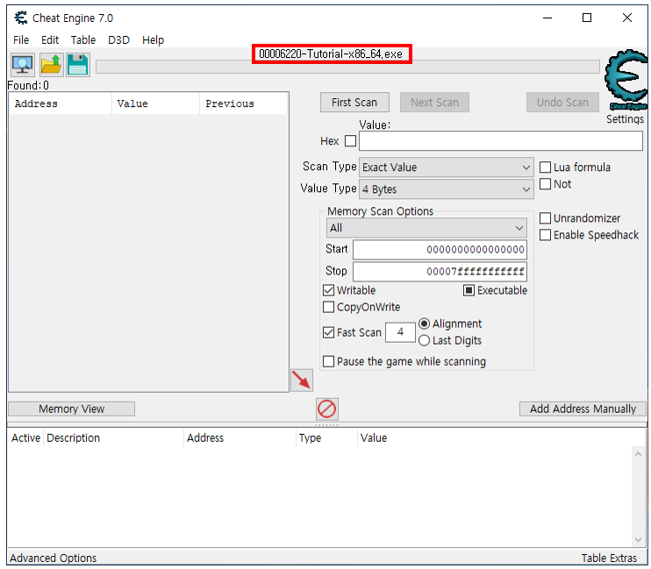Open Table Extras
Image resolution: width=651 pixels, height=569 pixels.
pos(609,558)
